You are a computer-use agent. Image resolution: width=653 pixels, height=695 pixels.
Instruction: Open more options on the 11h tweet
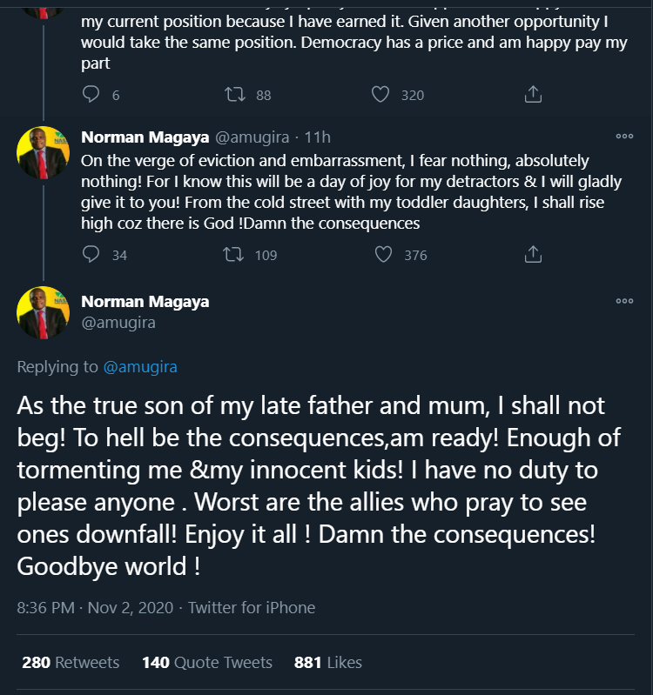624,137
